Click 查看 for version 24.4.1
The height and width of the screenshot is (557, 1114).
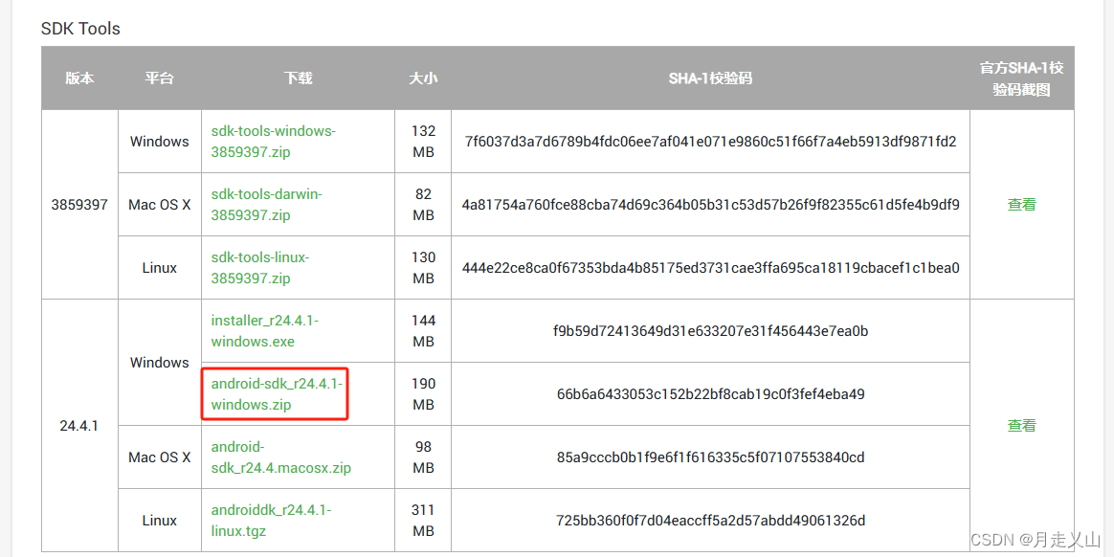click(x=1021, y=426)
